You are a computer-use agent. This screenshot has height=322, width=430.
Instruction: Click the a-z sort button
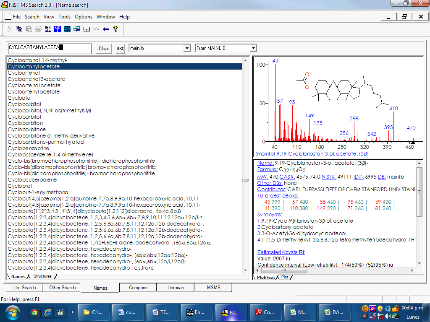click(x=120, y=49)
